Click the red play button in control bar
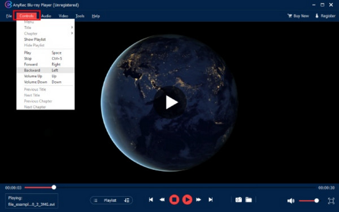This screenshot has width=339, height=212. pyautogui.click(x=187, y=200)
